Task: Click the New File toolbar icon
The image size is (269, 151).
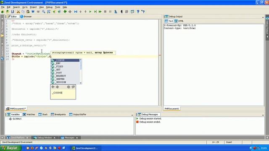Action: point(3,12)
